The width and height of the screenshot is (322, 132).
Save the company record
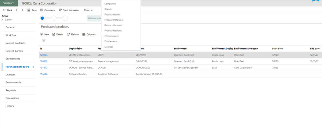(32, 10)
